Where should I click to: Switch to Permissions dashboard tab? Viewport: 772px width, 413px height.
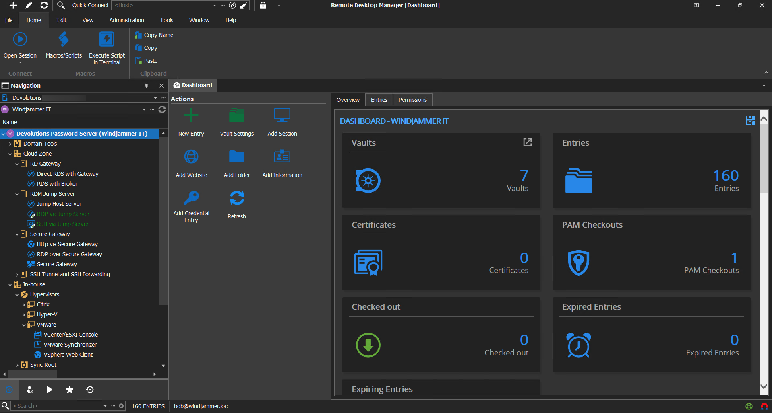[412, 100]
